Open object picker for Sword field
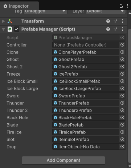The height and width of the screenshot is (168, 131). [x=122, y=96]
